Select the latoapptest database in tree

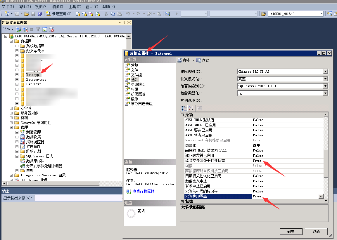[36, 79]
